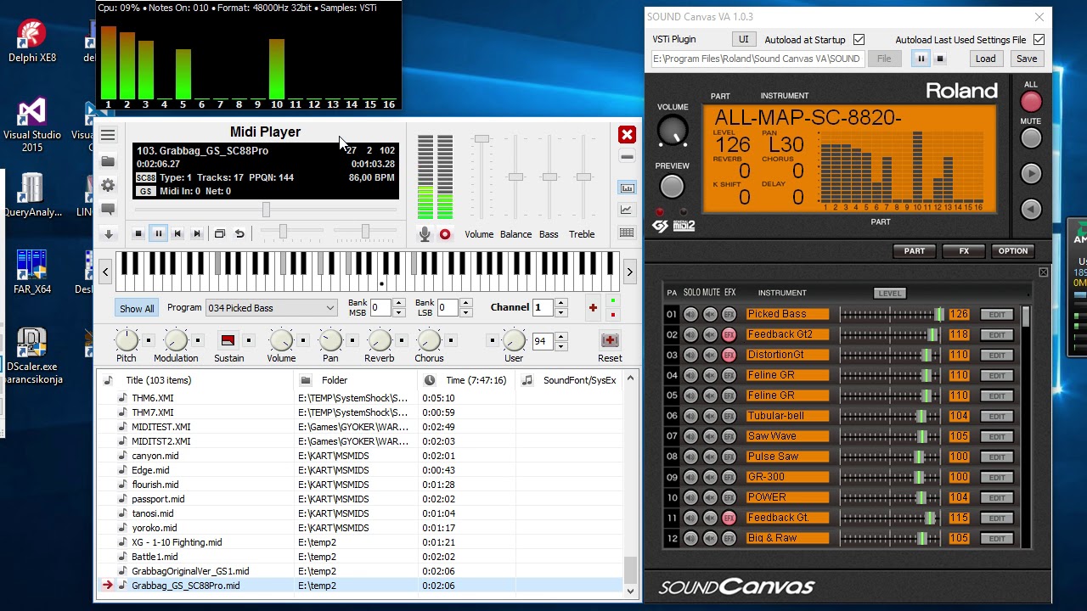Toggle EFX on part 02 Feedback Gt2
Image resolution: width=1087 pixels, height=611 pixels.
(x=729, y=335)
